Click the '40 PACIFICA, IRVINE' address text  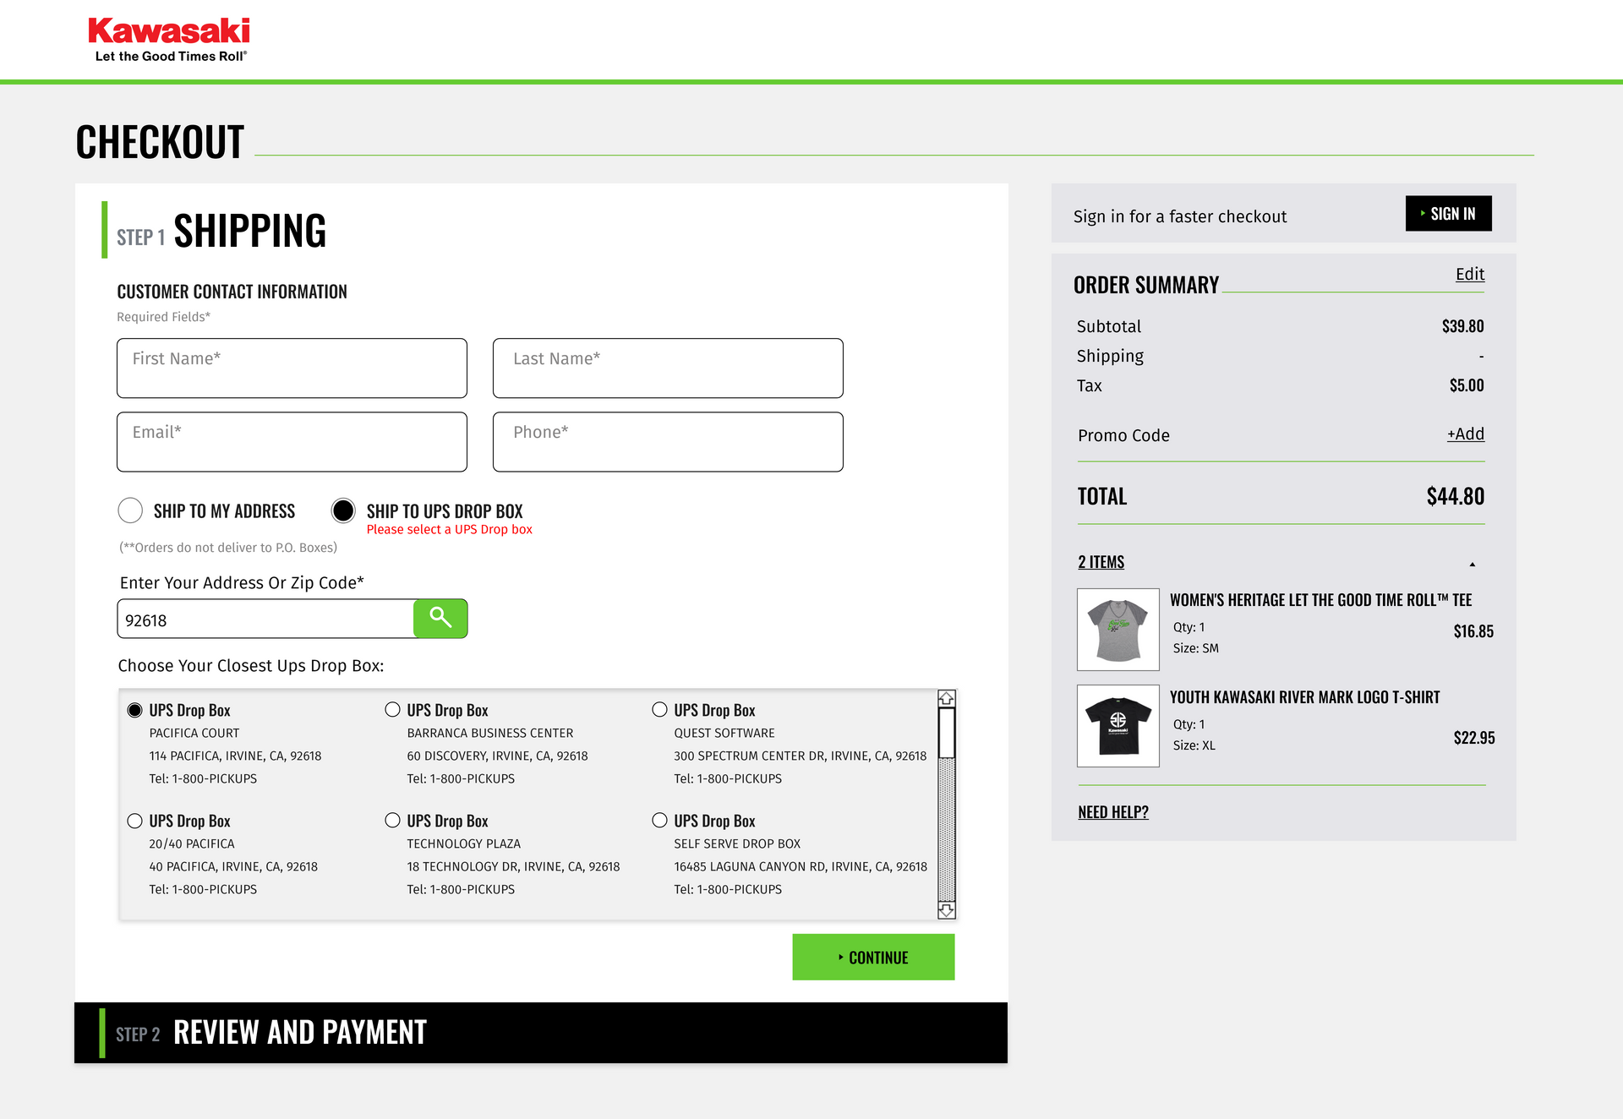[x=233, y=867]
